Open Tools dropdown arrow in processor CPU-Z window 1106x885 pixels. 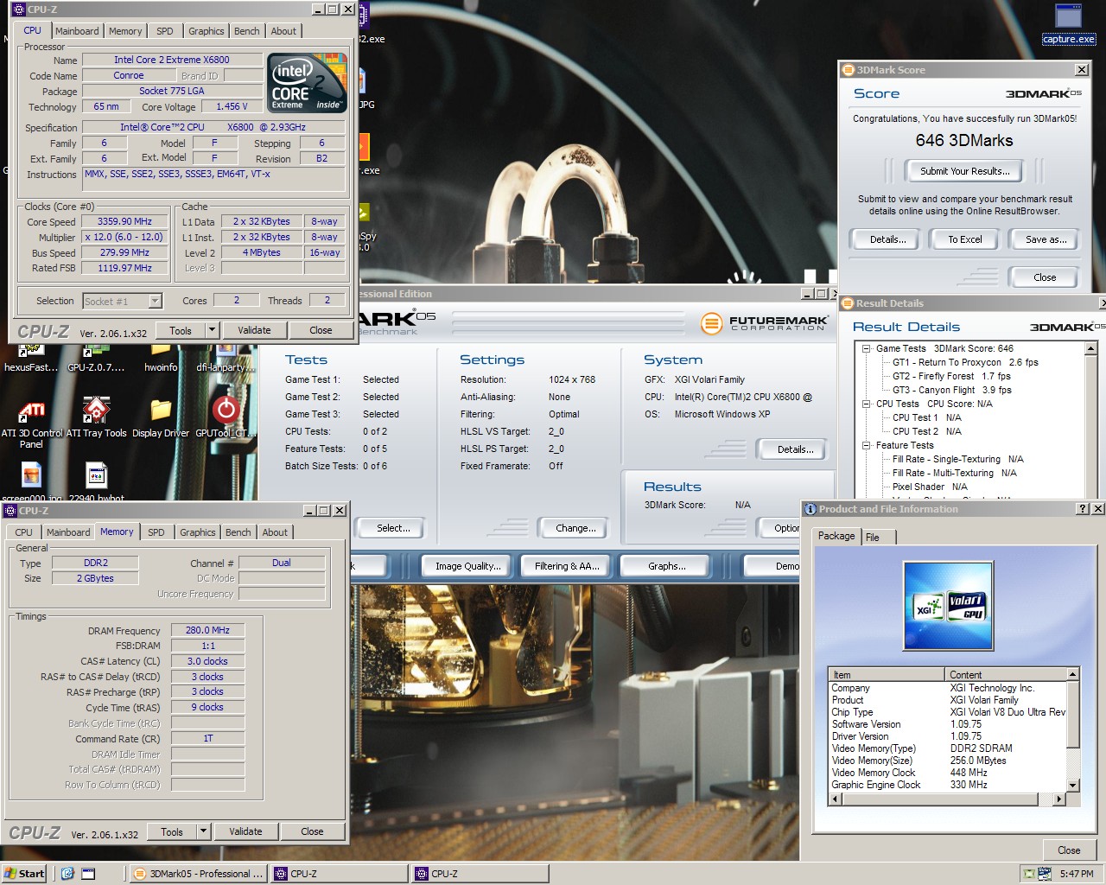click(212, 330)
